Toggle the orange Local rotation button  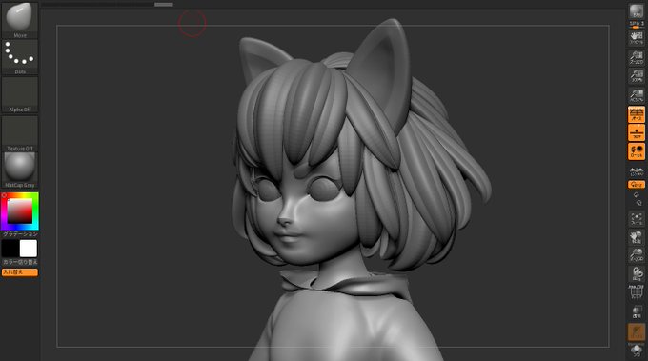637,151
